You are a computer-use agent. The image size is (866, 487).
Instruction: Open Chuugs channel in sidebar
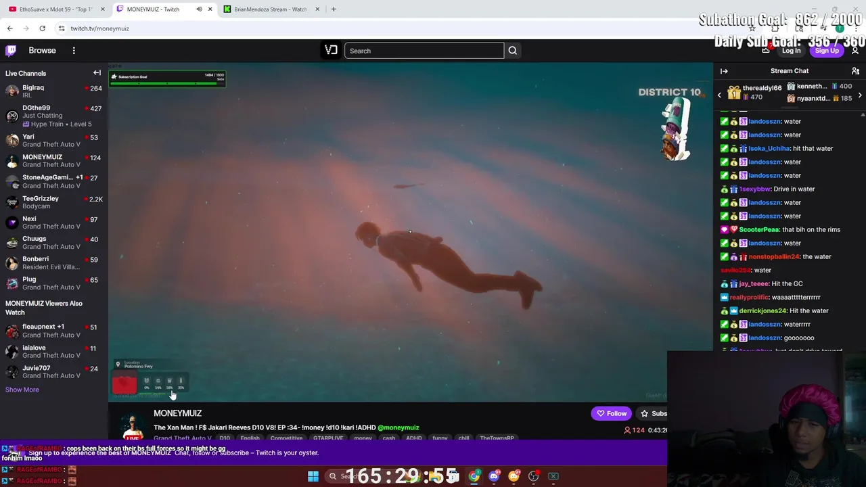pos(54,243)
